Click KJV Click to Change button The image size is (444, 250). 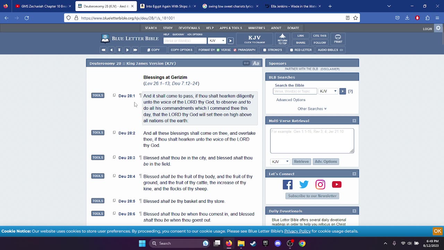255,39
